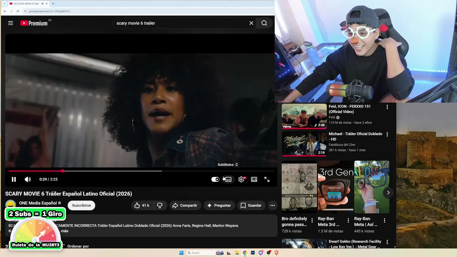The image size is (457, 257).
Task: Open options for 'Ray-Ban Meta 3rd' short
Action: (348, 221)
